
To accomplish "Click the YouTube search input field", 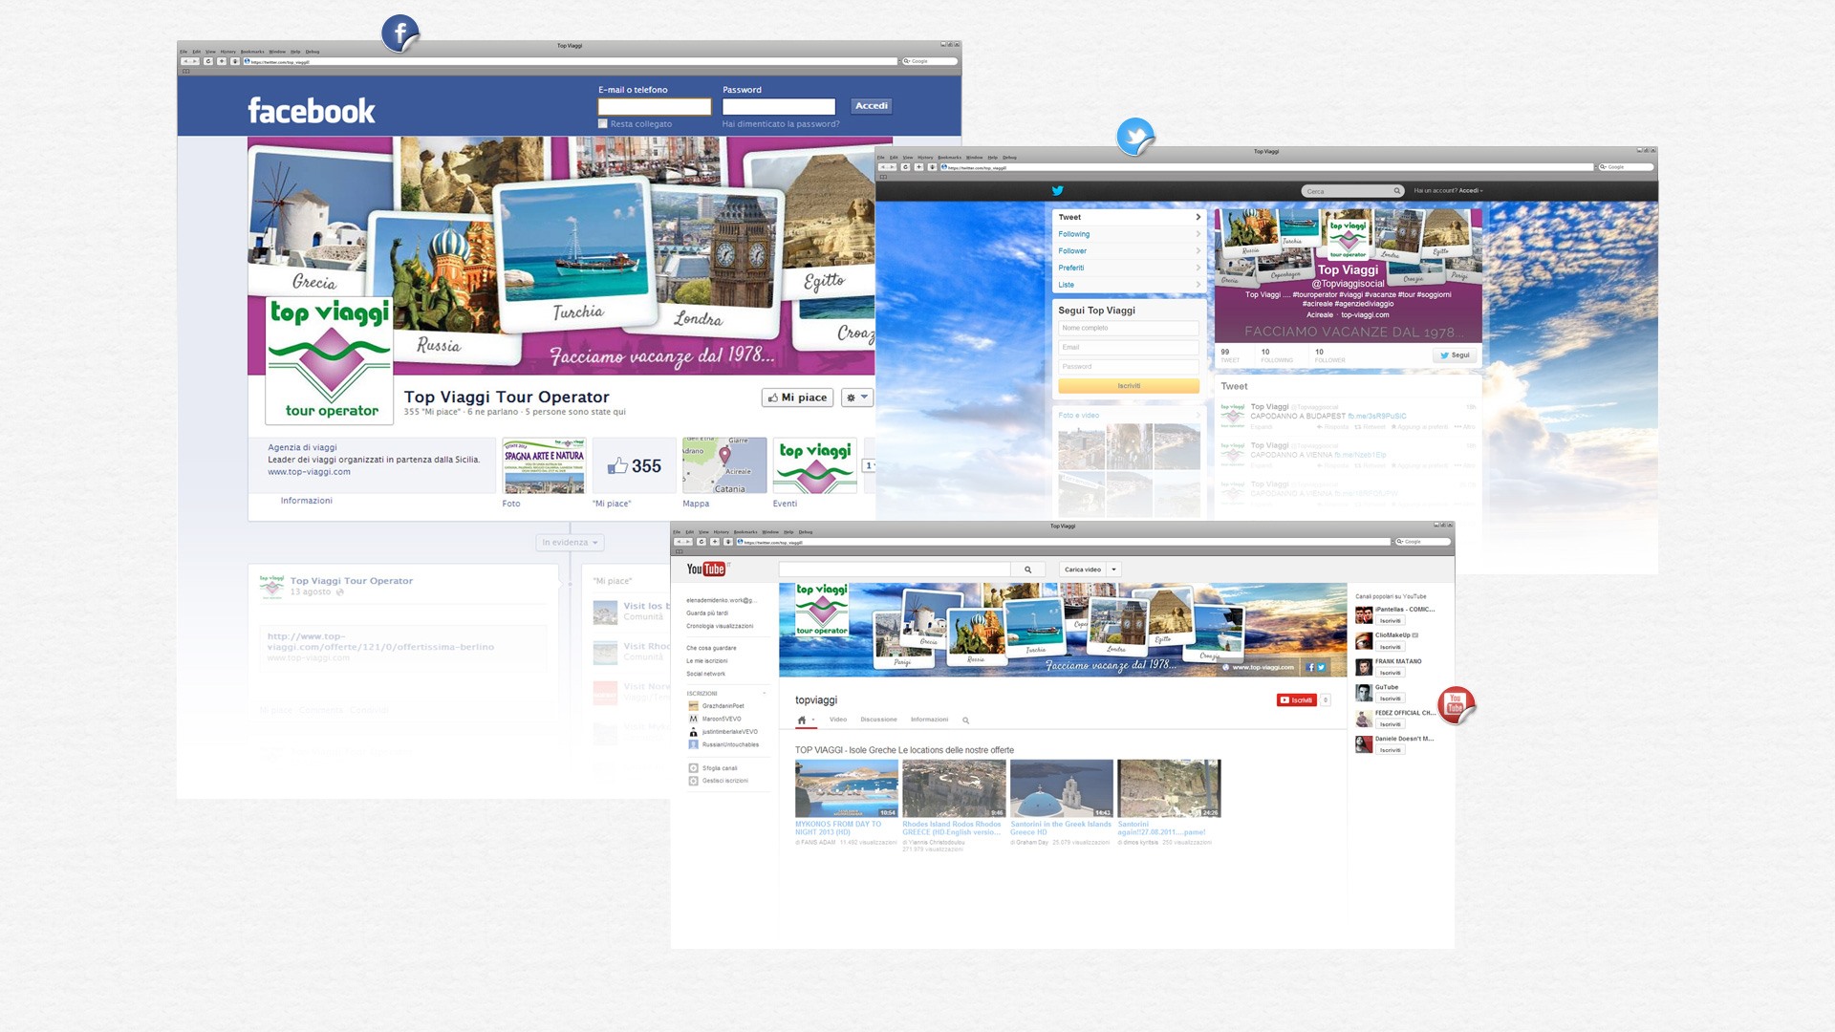I will (x=895, y=570).
